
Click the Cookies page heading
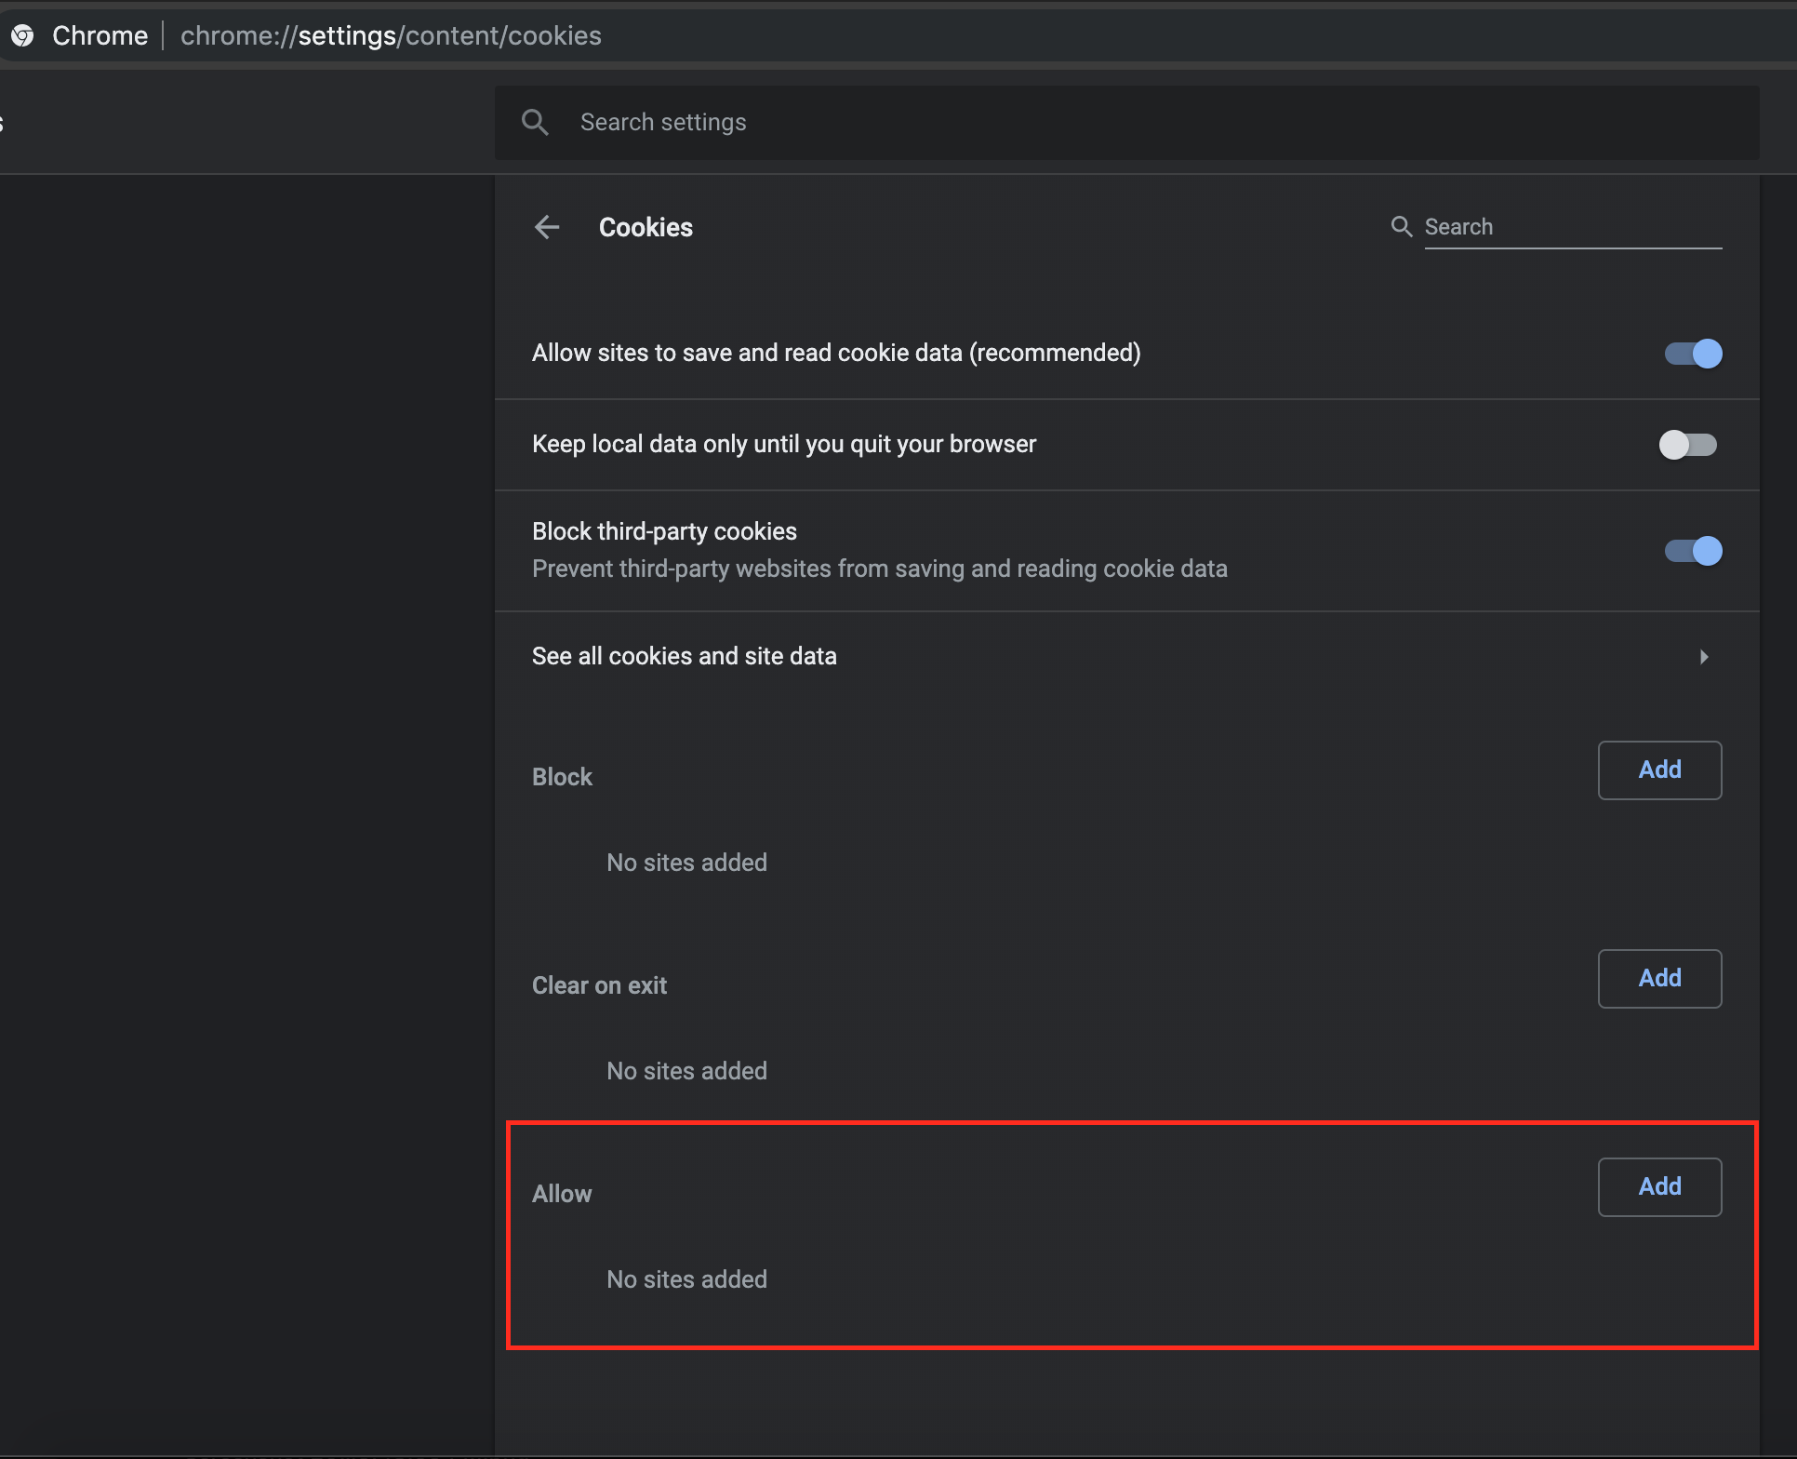pyautogui.click(x=646, y=227)
